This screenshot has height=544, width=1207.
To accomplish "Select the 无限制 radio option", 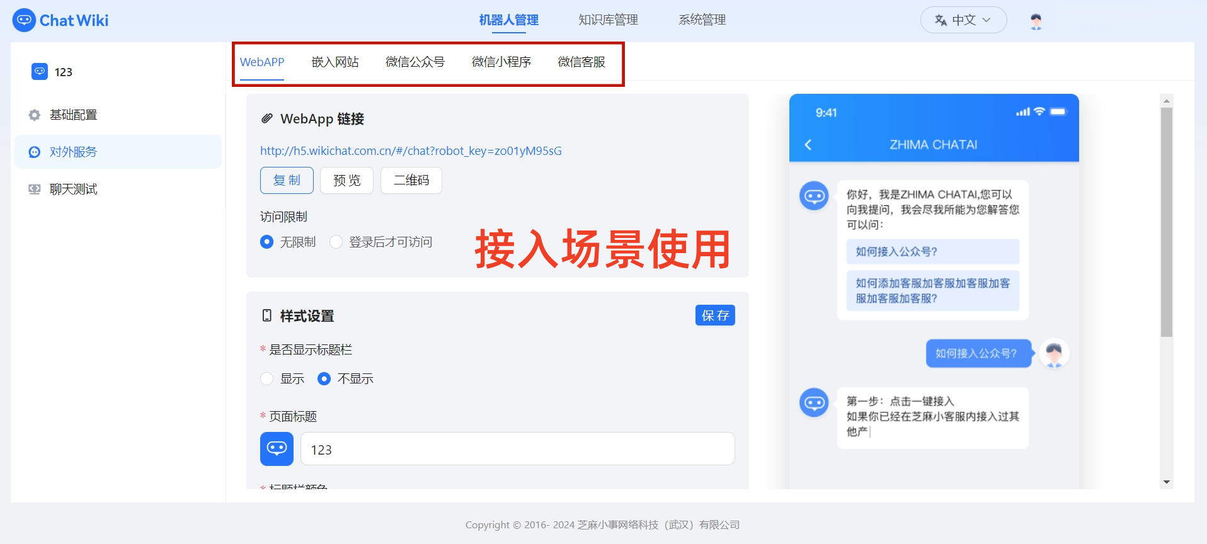I will click(x=266, y=242).
